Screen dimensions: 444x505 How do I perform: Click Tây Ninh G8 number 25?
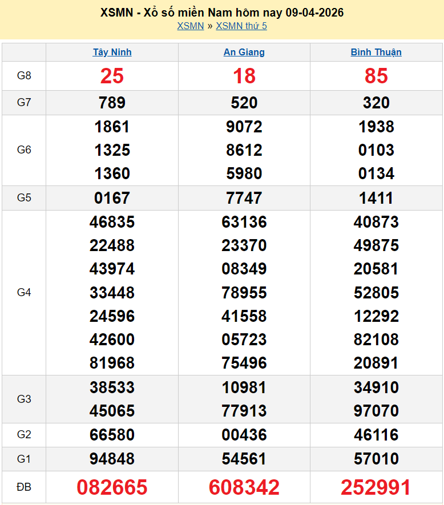pyautogui.click(x=112, y=76)
